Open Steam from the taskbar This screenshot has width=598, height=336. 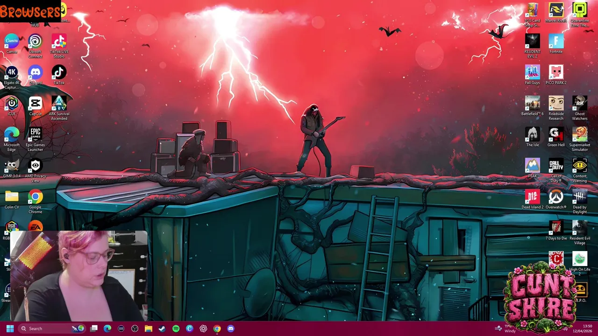pyautogui.click(x=162, y=329)
